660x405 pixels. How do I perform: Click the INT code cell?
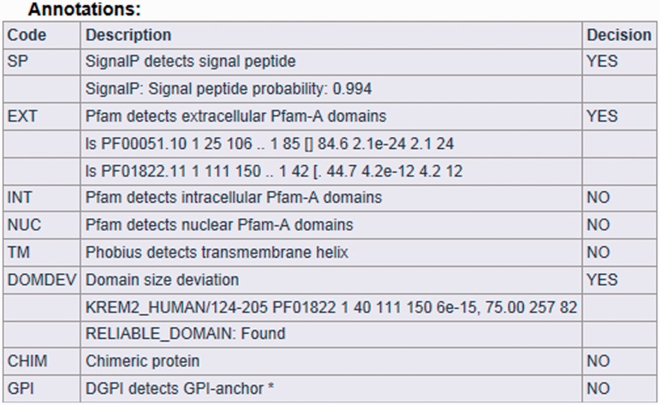pyautogui.click(x=41, y=198)
